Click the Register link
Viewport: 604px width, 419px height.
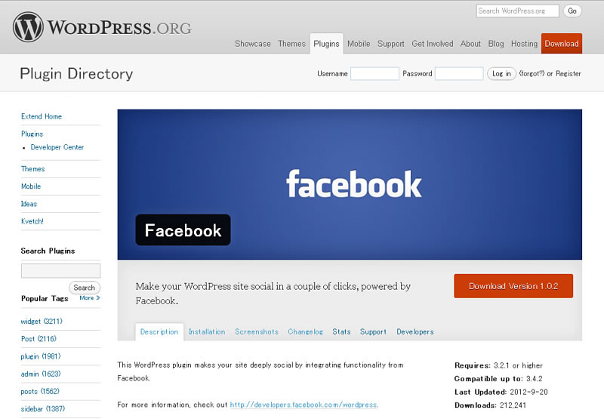[569, 73]
